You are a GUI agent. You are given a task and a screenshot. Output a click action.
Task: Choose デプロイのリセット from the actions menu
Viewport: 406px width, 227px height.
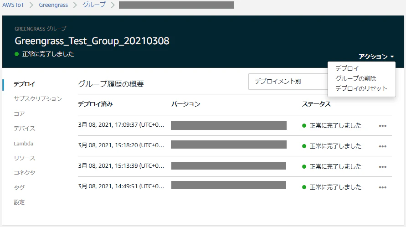point(361,88)
